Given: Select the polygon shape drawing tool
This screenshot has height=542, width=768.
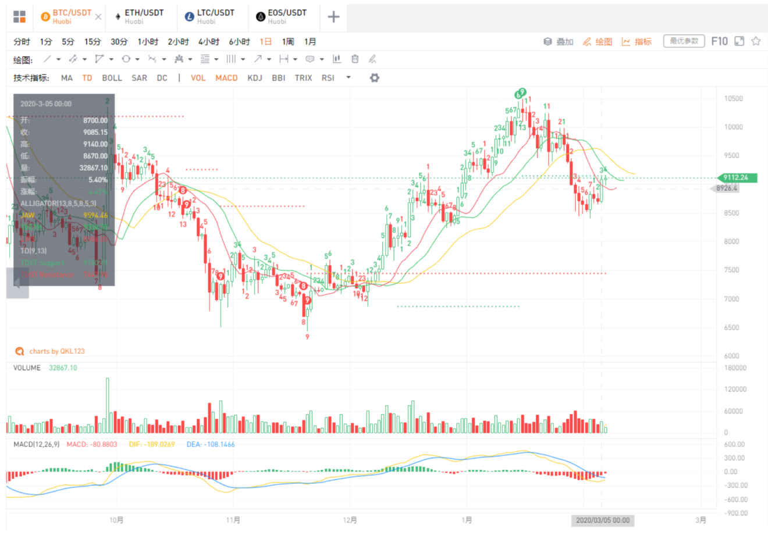Looking at the screenshot, I should (99, 59).
